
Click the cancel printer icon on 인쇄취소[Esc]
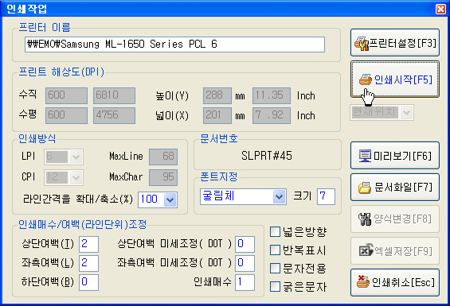point(363,281)
